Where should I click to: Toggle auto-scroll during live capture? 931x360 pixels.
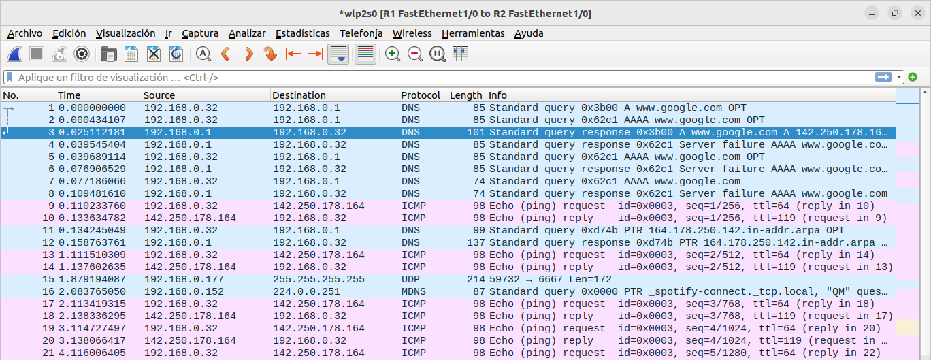click(339, 54)
